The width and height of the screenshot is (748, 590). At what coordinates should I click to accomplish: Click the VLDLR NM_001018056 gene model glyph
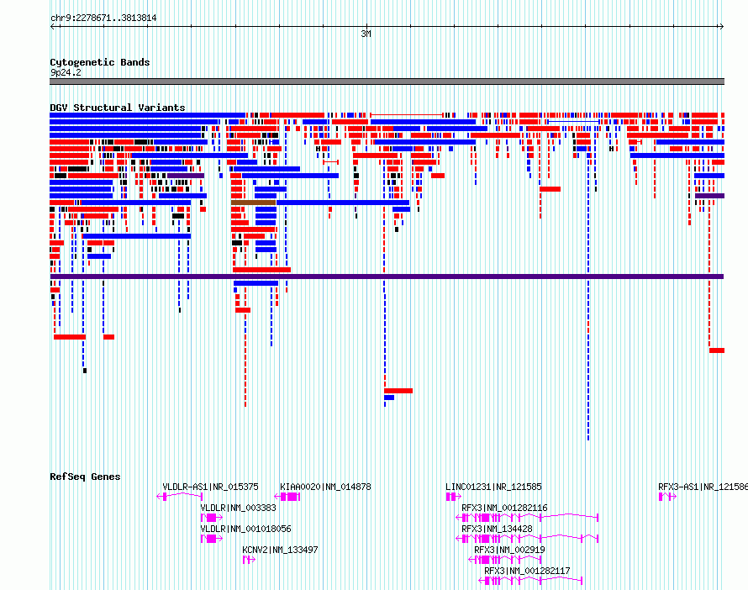coord(212,539)
